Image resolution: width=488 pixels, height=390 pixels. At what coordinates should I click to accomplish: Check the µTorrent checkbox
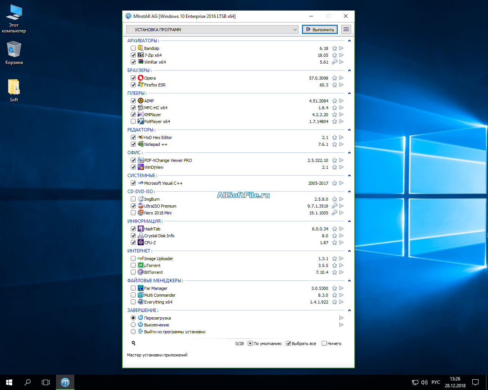[133, 265]
